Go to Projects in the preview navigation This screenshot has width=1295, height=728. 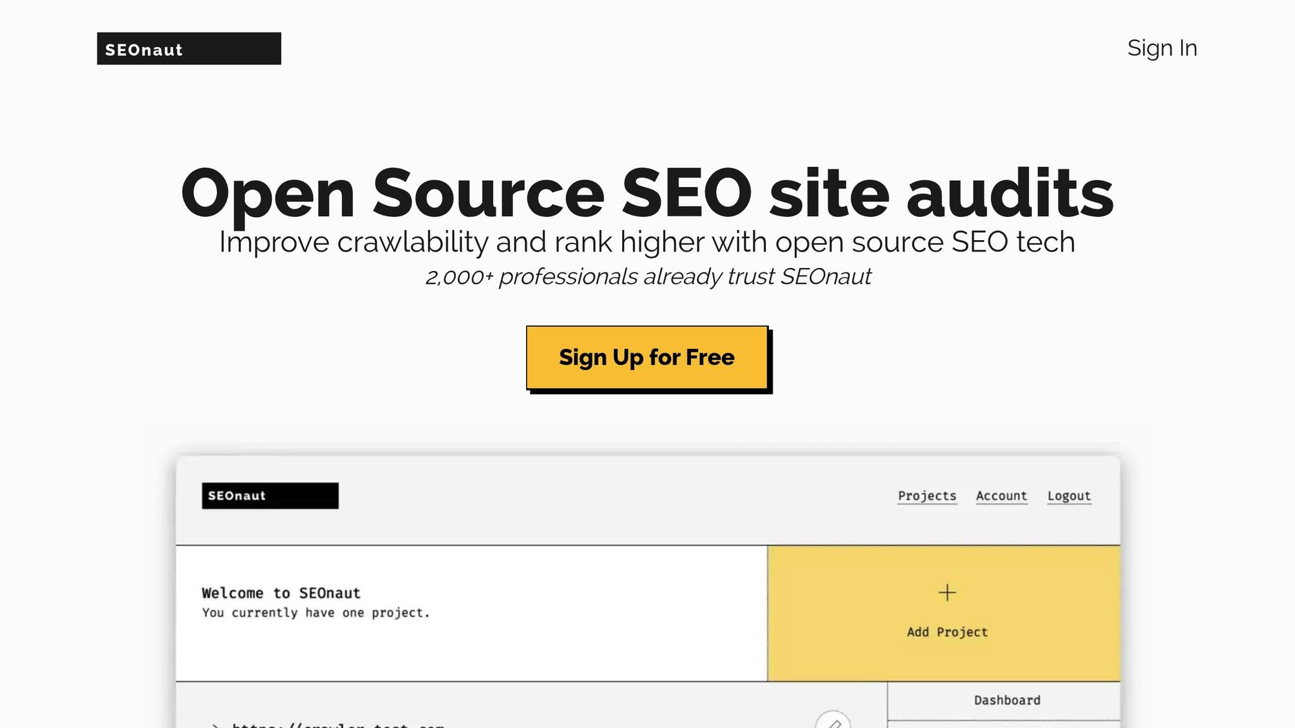coord(927,496)
